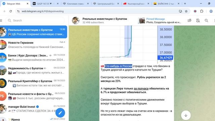Click the underlined 'за полчаса' link
215x121 pixels.
141,89
